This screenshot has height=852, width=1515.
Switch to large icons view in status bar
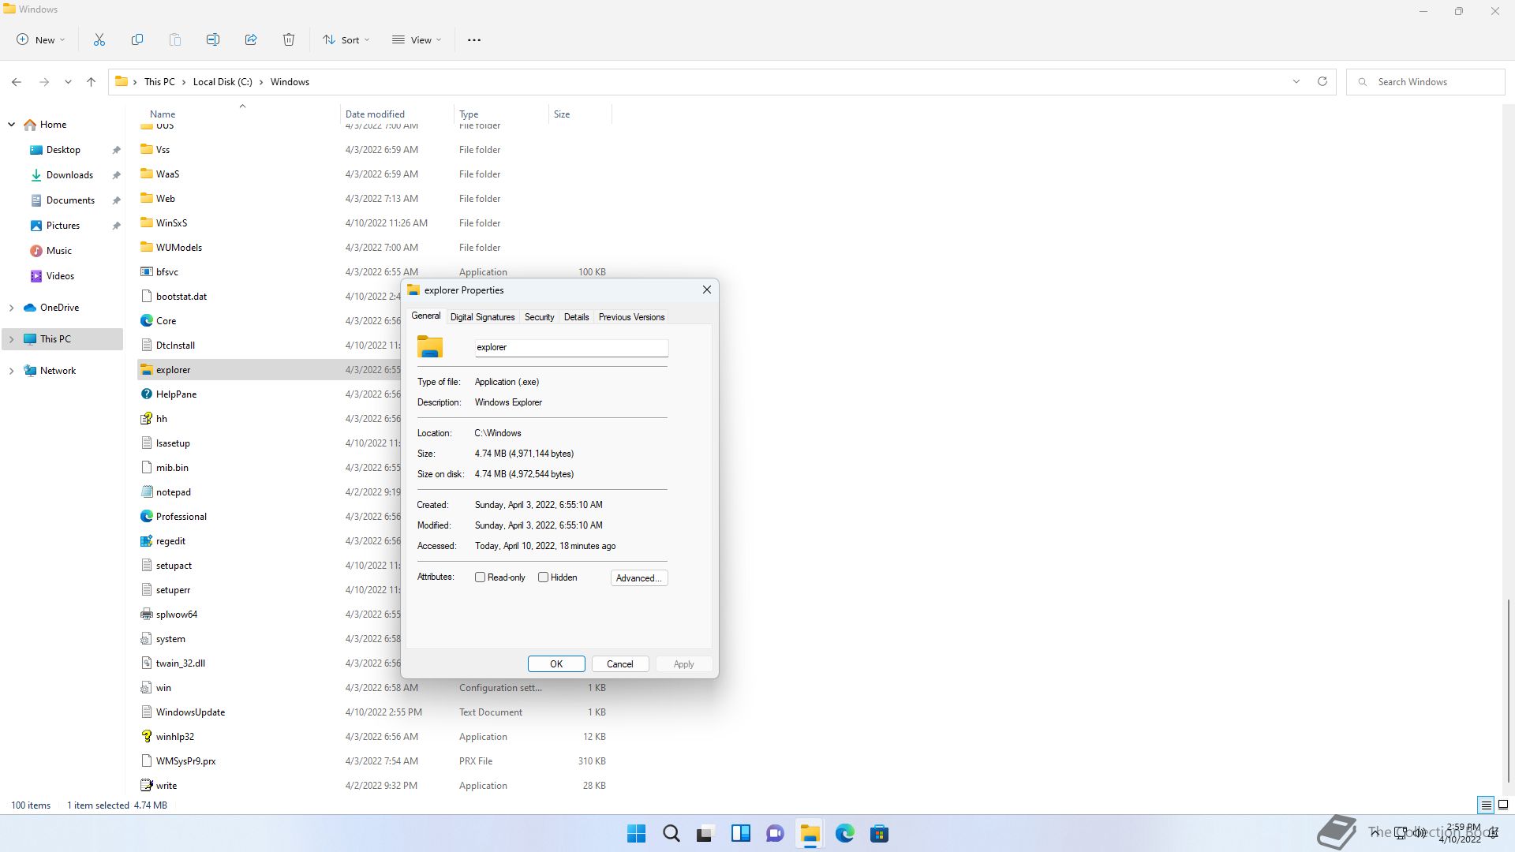(1503, 805)
